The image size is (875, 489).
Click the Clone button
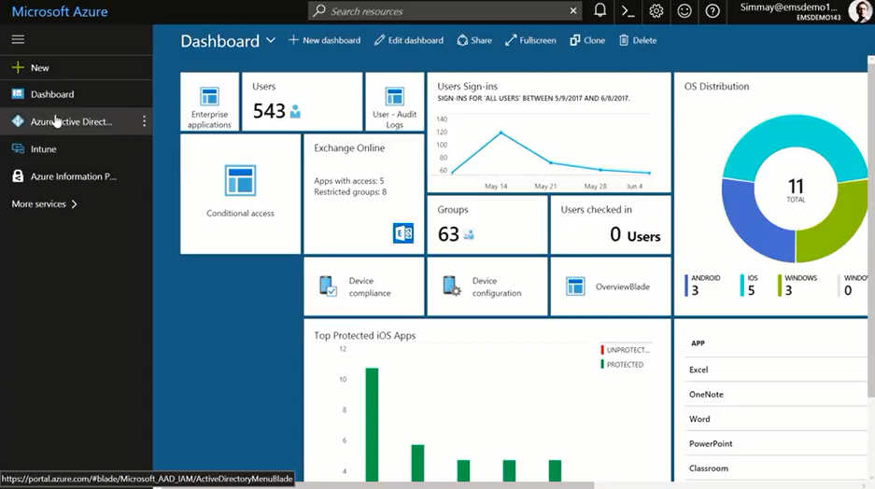(587, 40)
